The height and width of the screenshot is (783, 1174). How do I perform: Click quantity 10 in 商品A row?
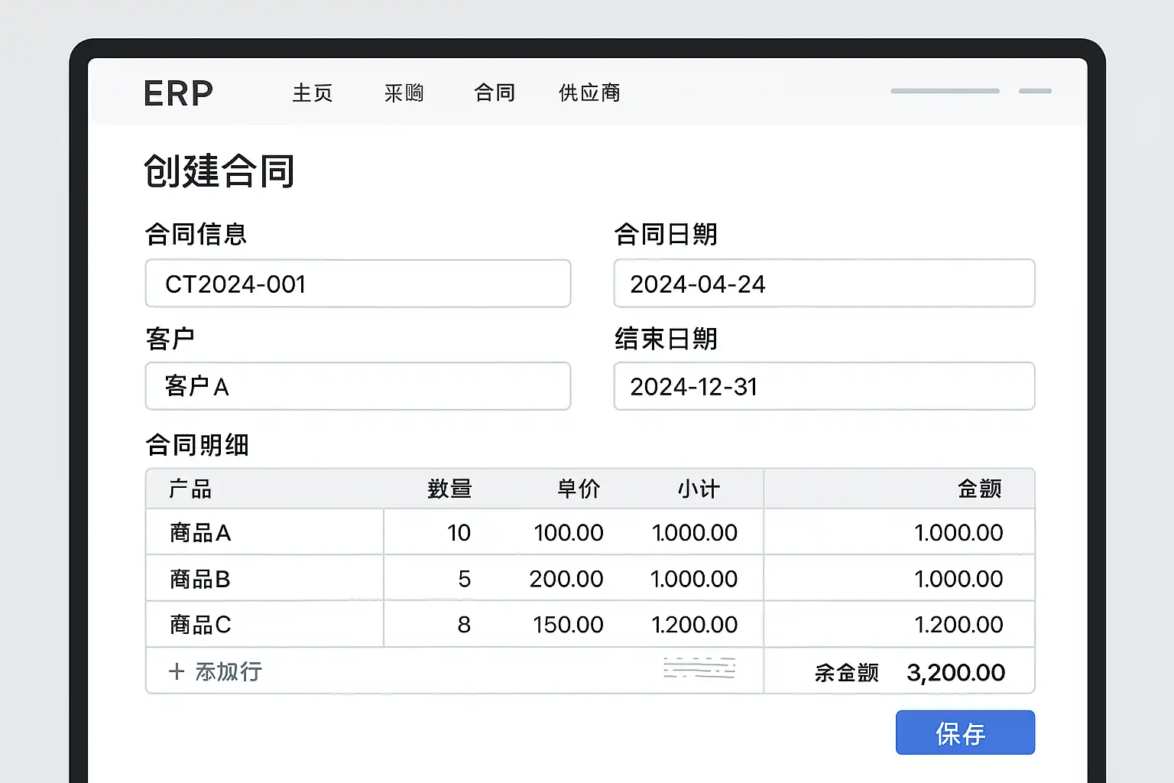coord(459,532)
